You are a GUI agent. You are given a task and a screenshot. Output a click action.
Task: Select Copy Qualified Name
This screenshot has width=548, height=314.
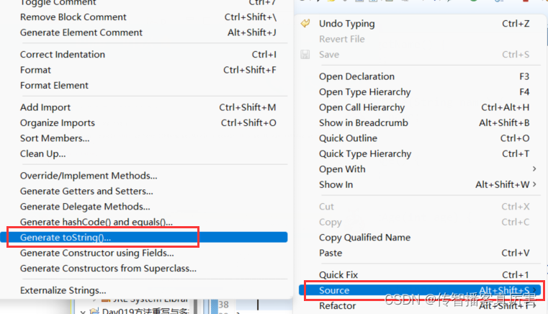[x=420, y=238]
